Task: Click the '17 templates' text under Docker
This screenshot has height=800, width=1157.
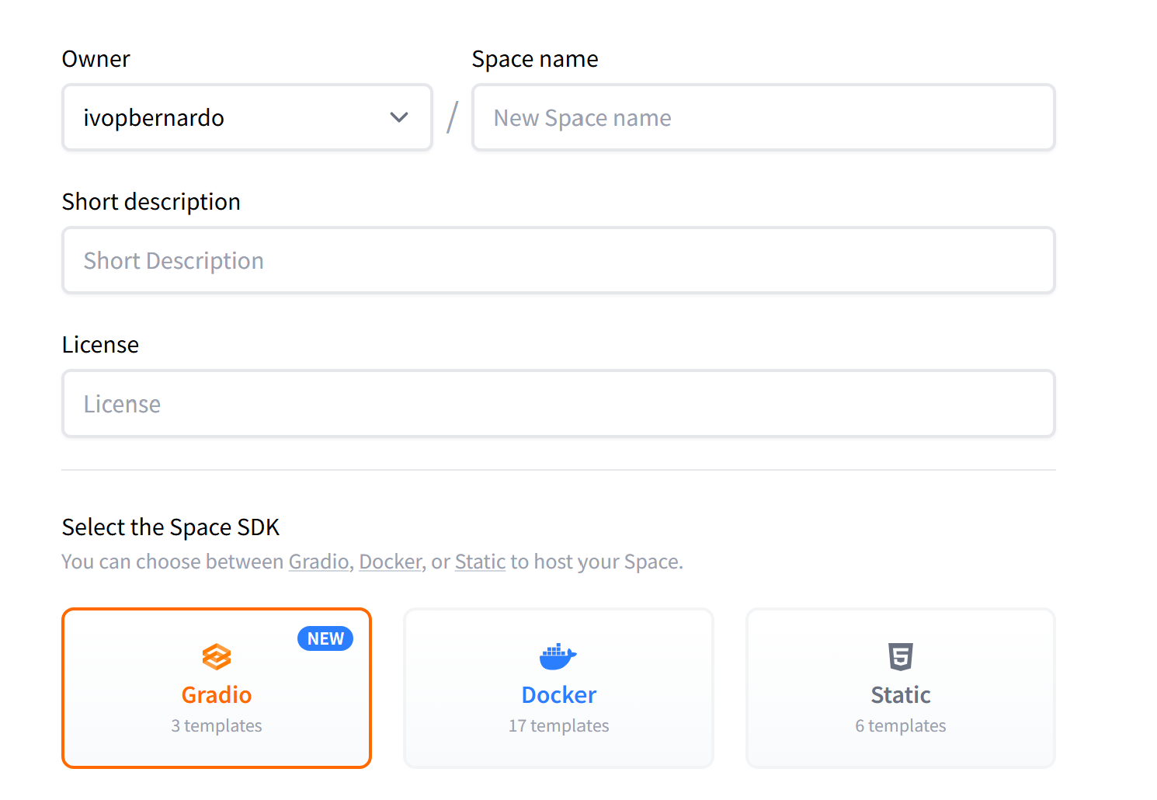Action: point(558,725)
